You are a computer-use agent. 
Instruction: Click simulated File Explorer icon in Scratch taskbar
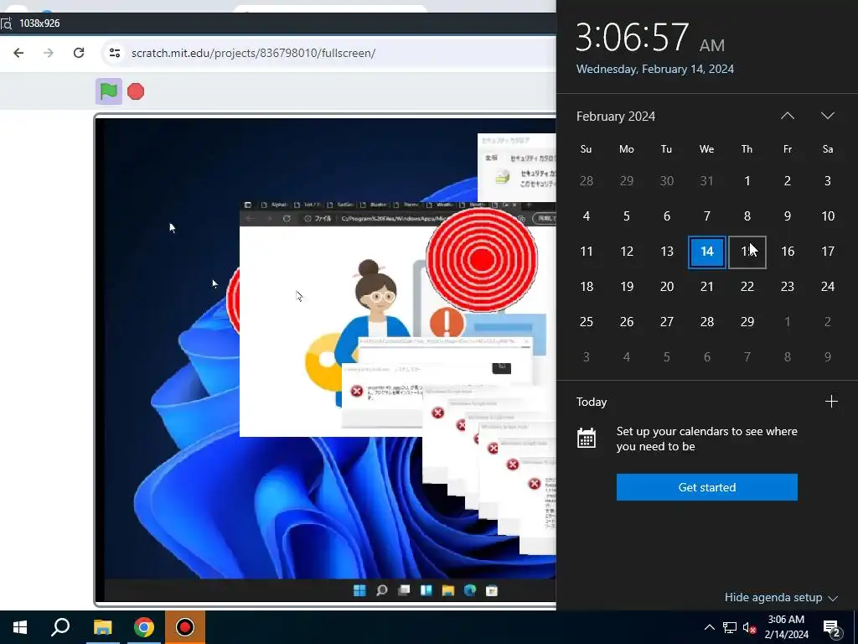point(448,590)
